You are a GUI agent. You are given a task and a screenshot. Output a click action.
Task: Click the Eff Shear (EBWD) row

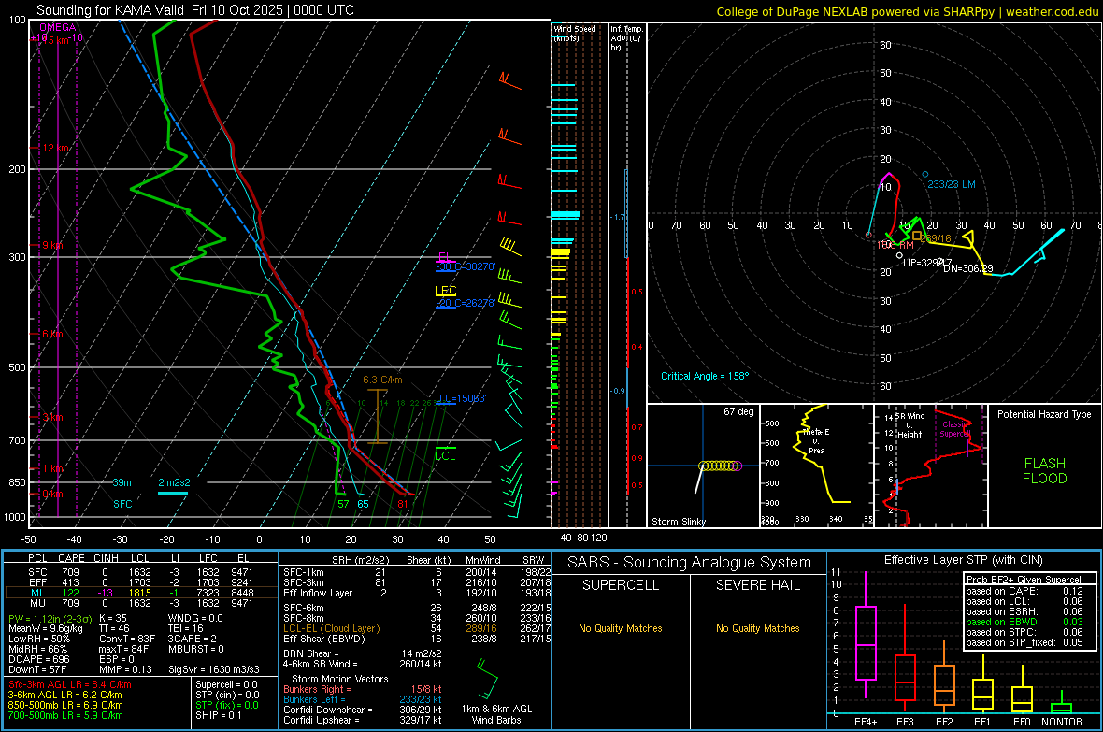[417, 639]
